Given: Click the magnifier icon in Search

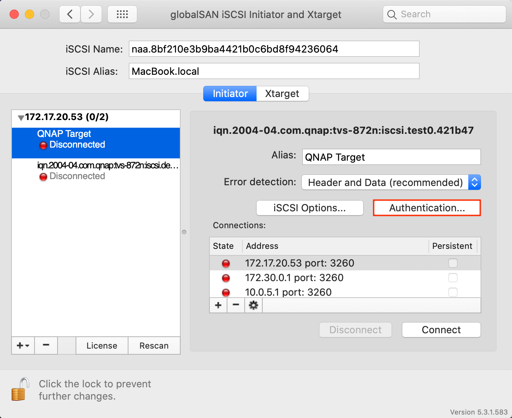Looking at the screenshot, I should click(392, 15).
